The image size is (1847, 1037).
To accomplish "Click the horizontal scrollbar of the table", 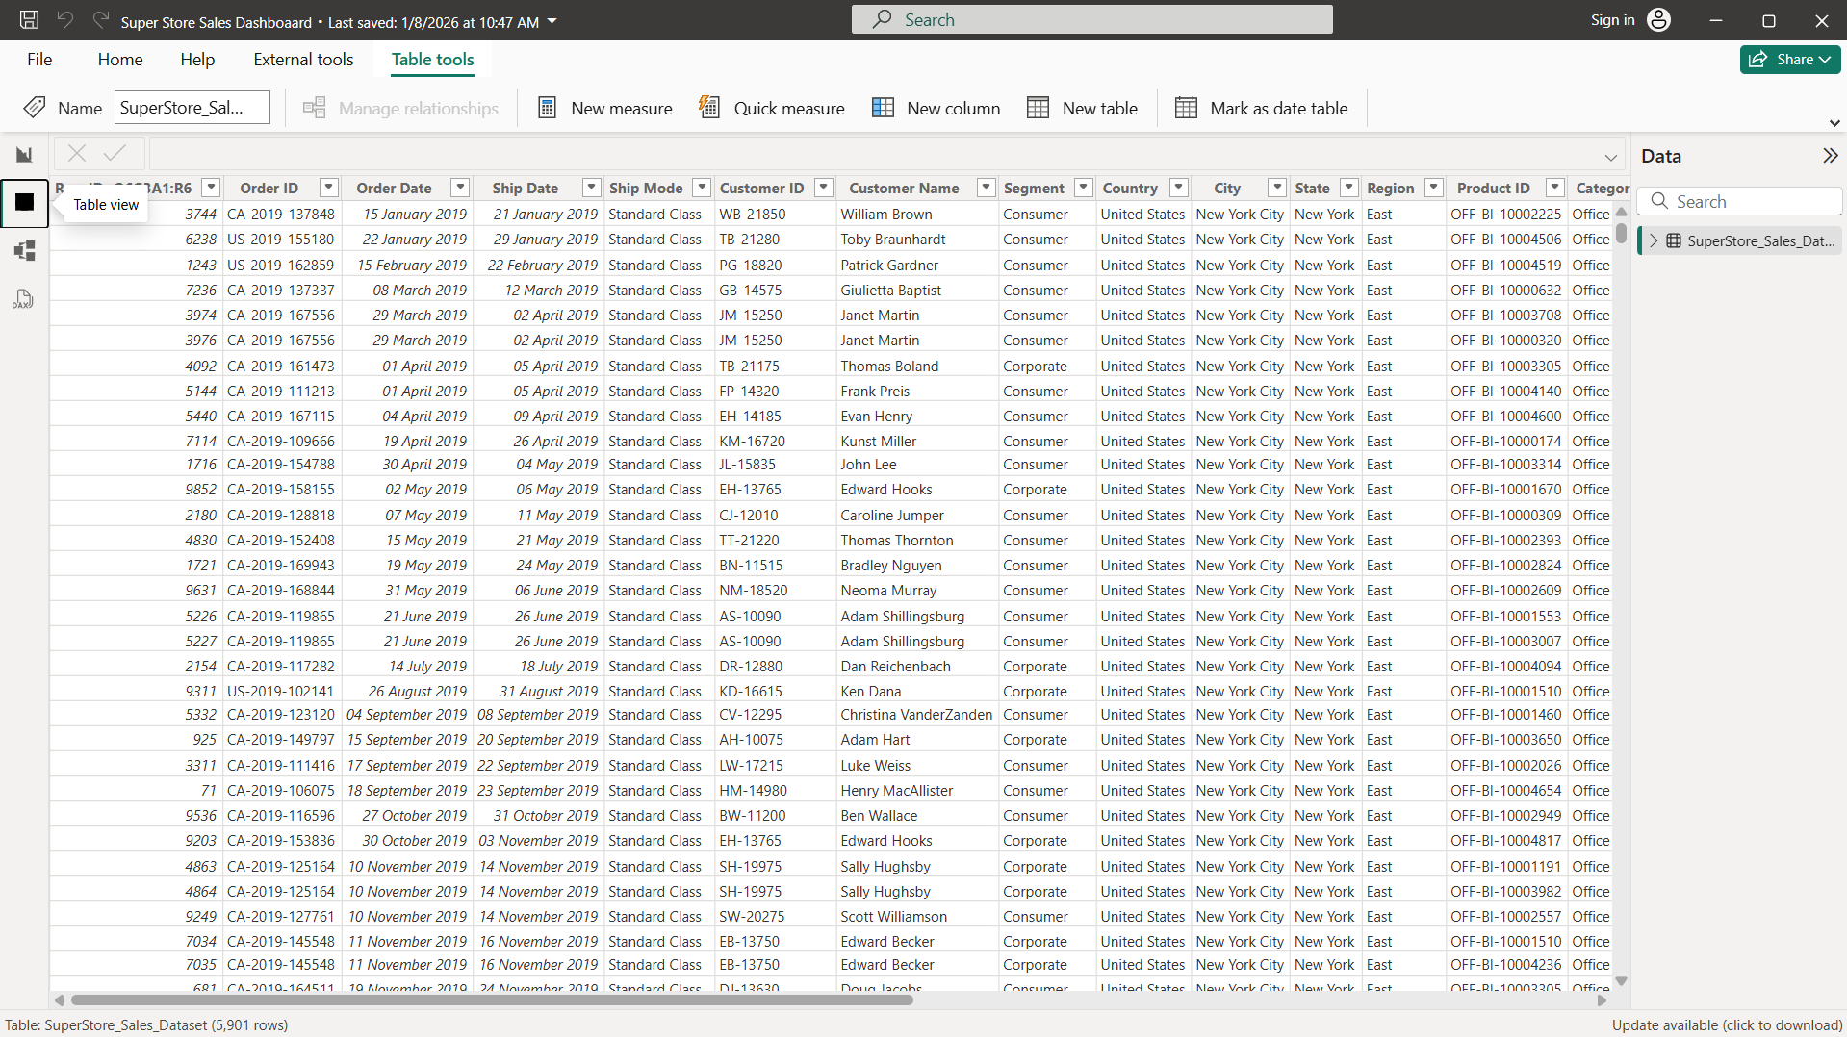I will [491, 1000].
